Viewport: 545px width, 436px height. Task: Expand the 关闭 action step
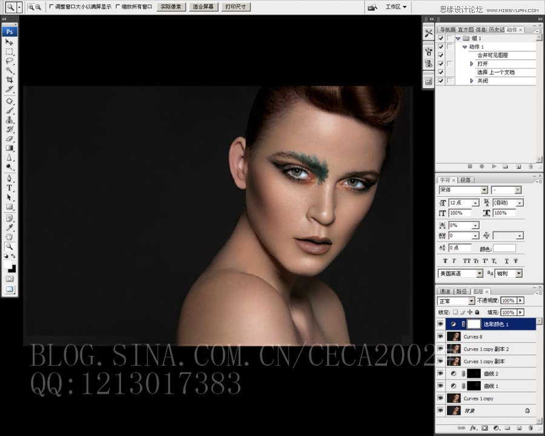point(472,81)
